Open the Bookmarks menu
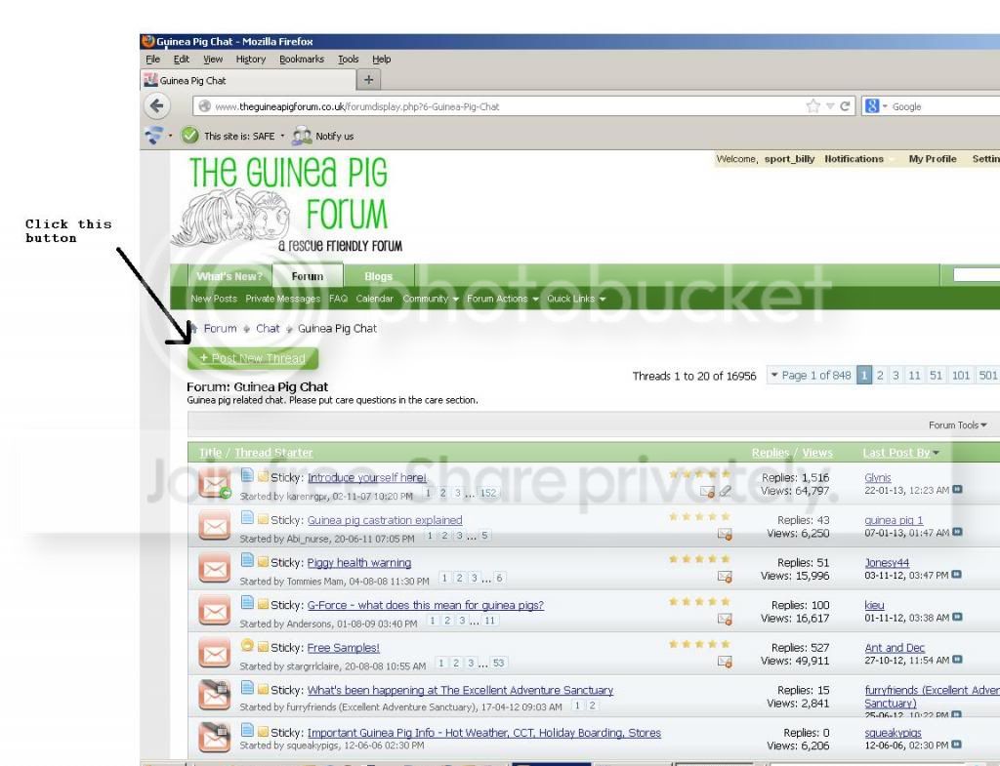1000x766 pixels. tap(301, 60)
